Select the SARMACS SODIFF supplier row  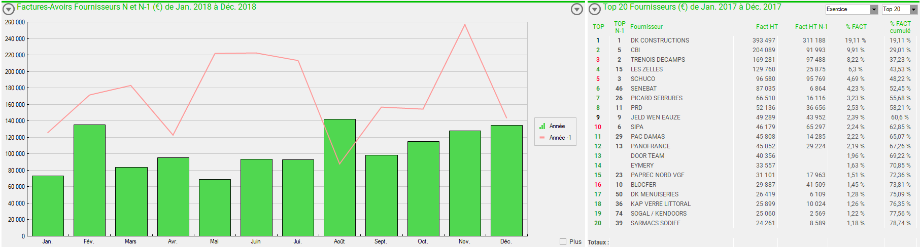753,223
